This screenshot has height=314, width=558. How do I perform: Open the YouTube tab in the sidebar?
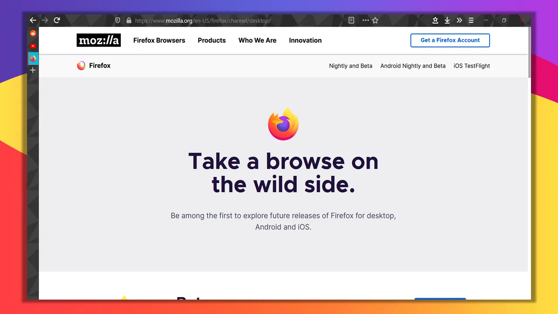tap(33, 45)
